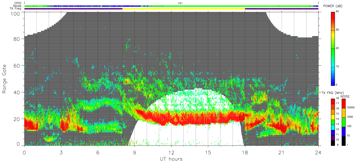Click the 6 tick on UT hours axis
This screenshot has height=165, width=358.
98,152
